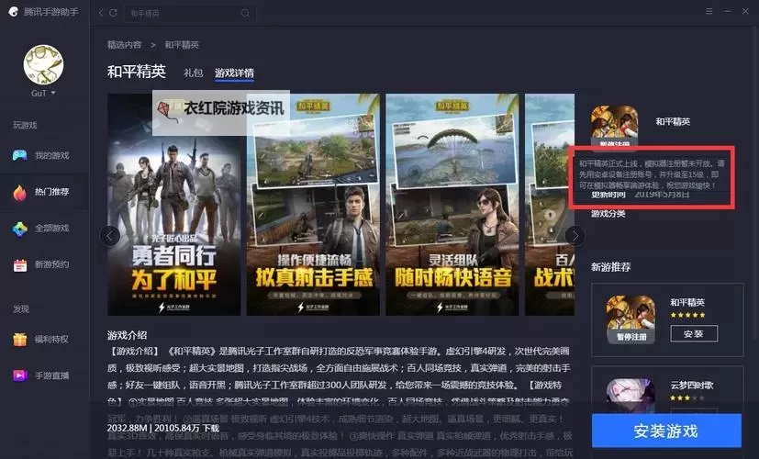Show previous screenshot with the left carousel arrow
Viewport: 759px width, 459px height.
tap(110, 236)
